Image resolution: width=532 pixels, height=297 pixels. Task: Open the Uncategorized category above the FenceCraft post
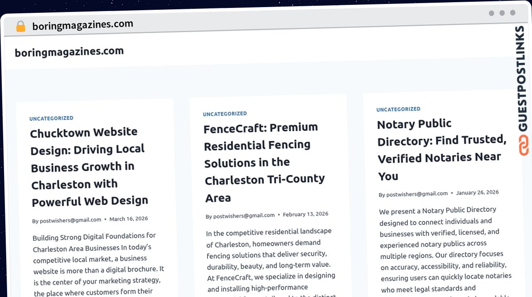225,114
